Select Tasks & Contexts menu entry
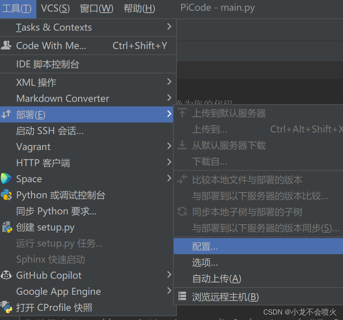The height and width of the screenshot is (320, 343). click(88, 28)
